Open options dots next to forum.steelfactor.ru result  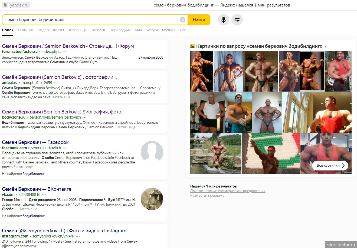point(65,52)
